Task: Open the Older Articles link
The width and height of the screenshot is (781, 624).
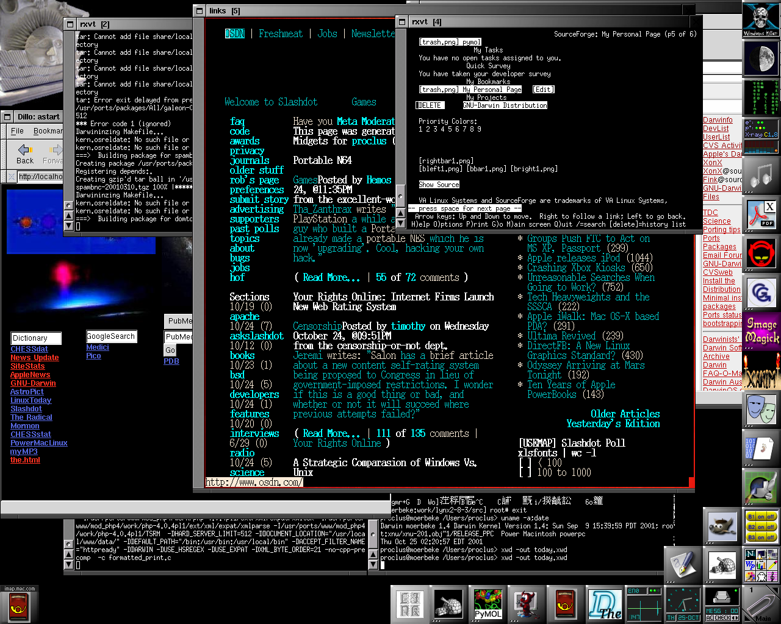Action: pyautogui.click(x=625, y=414)
